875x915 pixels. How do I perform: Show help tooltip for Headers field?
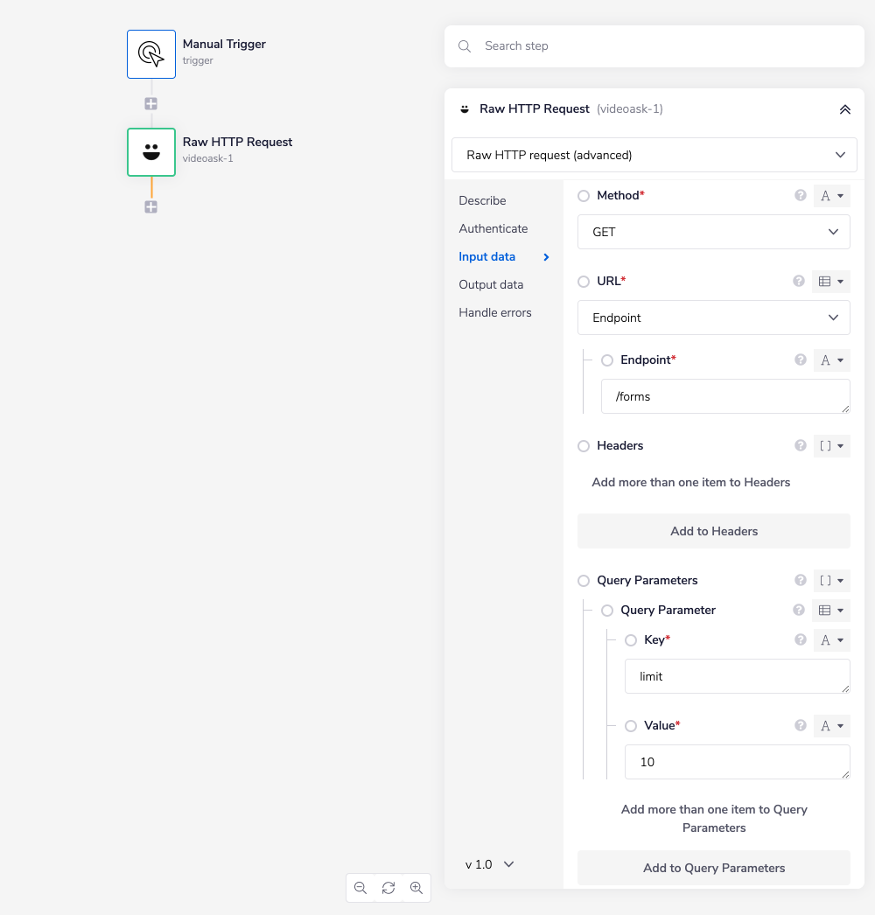800,446
